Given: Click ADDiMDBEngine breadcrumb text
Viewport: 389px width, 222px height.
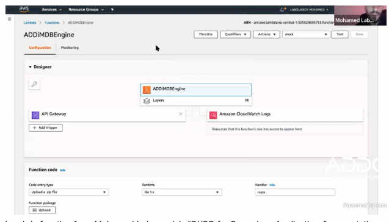Looking at the screenshot, I should coord(81,23).
